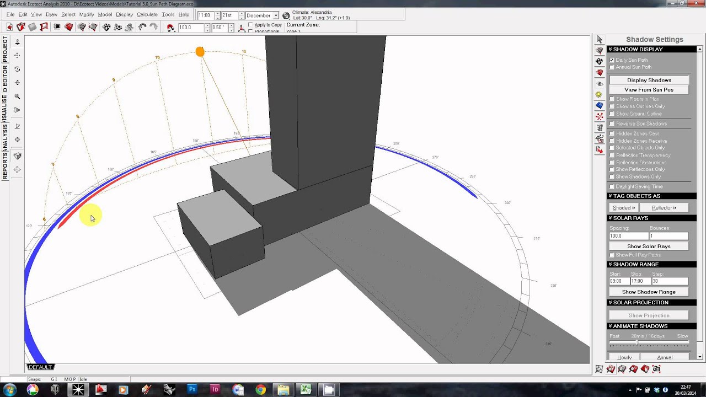706x397 pixels.
Task: Click the solar rays Spacing field
Action: point(628,236)
